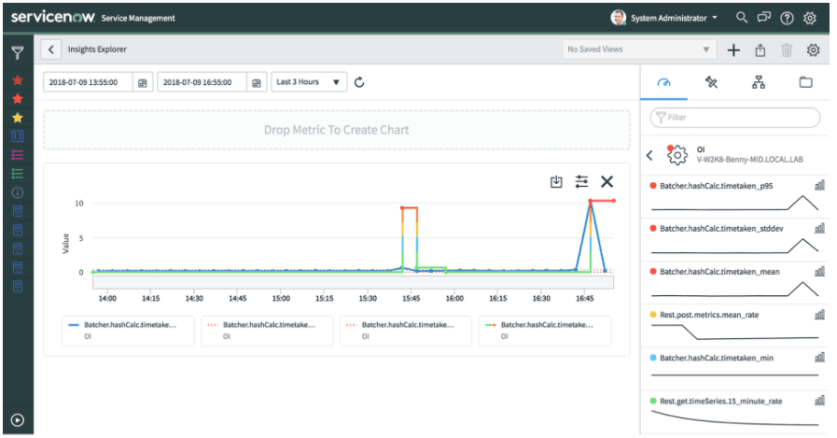This screenshot has height=438, width=837.
Task: Toggle the multicolor-line legend series
Action: point(545,331)
